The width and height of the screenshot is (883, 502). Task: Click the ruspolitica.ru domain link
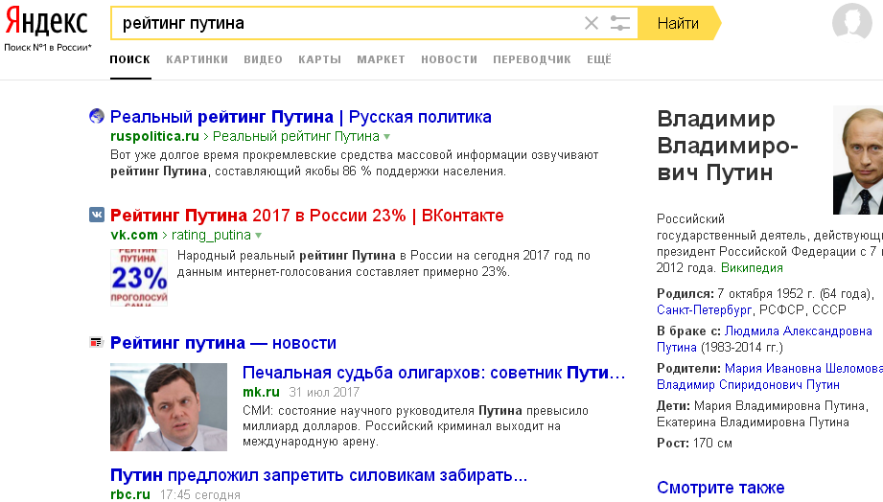tap(155, 136)
